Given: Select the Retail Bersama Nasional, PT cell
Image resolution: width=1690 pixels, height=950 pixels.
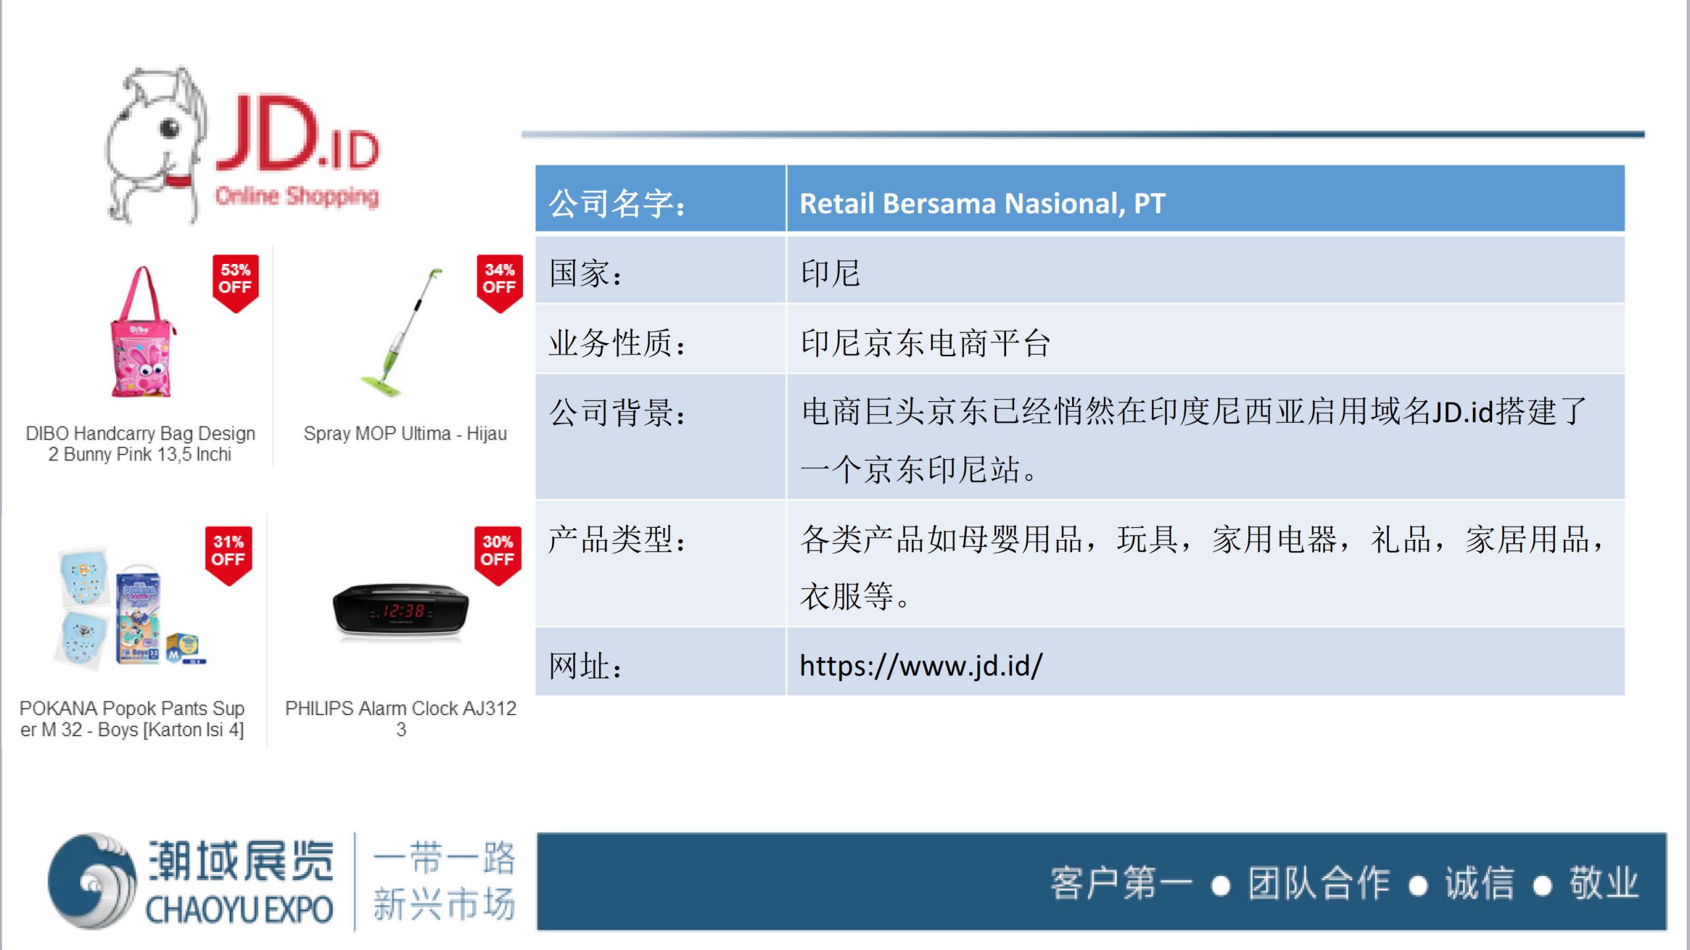Looking at the screenshot, I should (1205, 199).
